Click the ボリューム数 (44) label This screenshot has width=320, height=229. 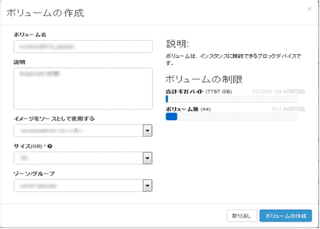pyautogui.click(x=188, y=109)
